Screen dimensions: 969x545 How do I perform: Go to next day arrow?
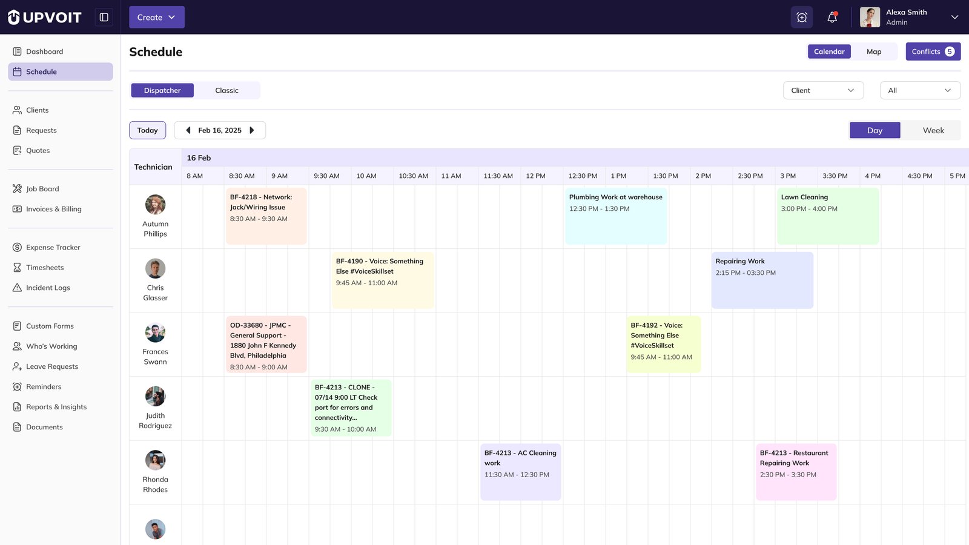tap(252, 130)
